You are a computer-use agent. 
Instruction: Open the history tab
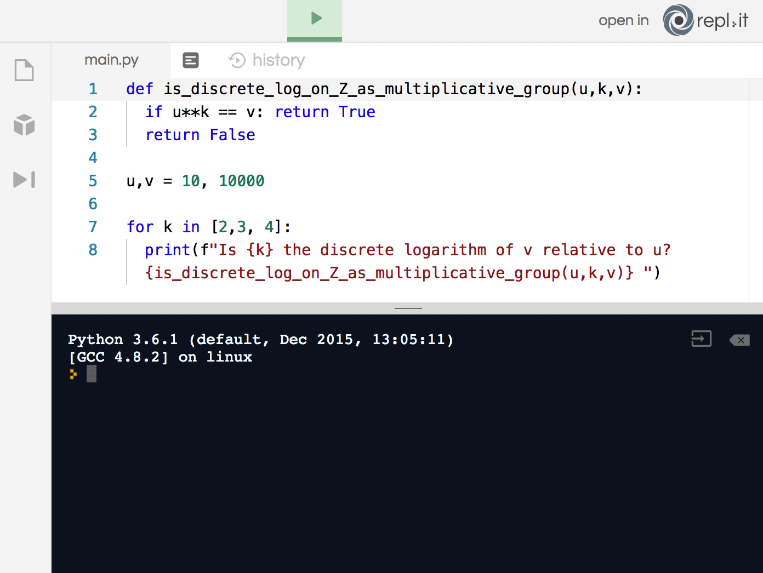[x=267, y=60]
